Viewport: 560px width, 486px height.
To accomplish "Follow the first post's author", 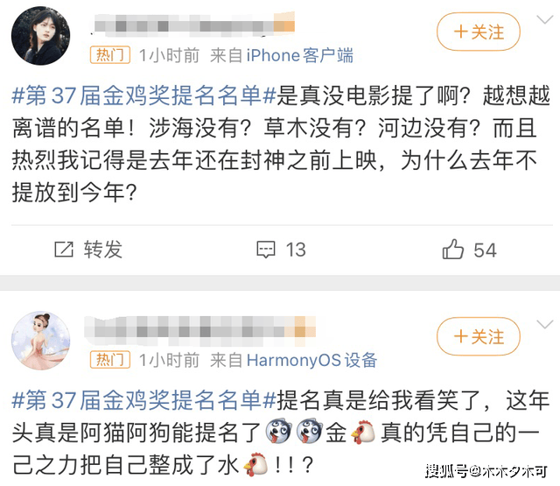I will click(x=479, y=32).
